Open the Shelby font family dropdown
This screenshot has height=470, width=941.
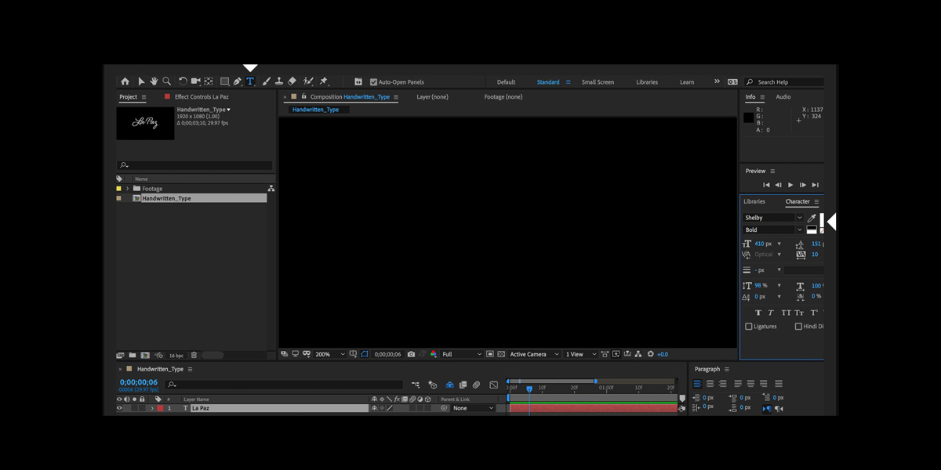point(773,218)
